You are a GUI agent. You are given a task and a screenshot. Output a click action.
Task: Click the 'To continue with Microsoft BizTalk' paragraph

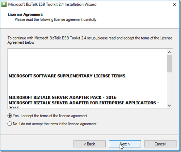[x=90, y=40]
